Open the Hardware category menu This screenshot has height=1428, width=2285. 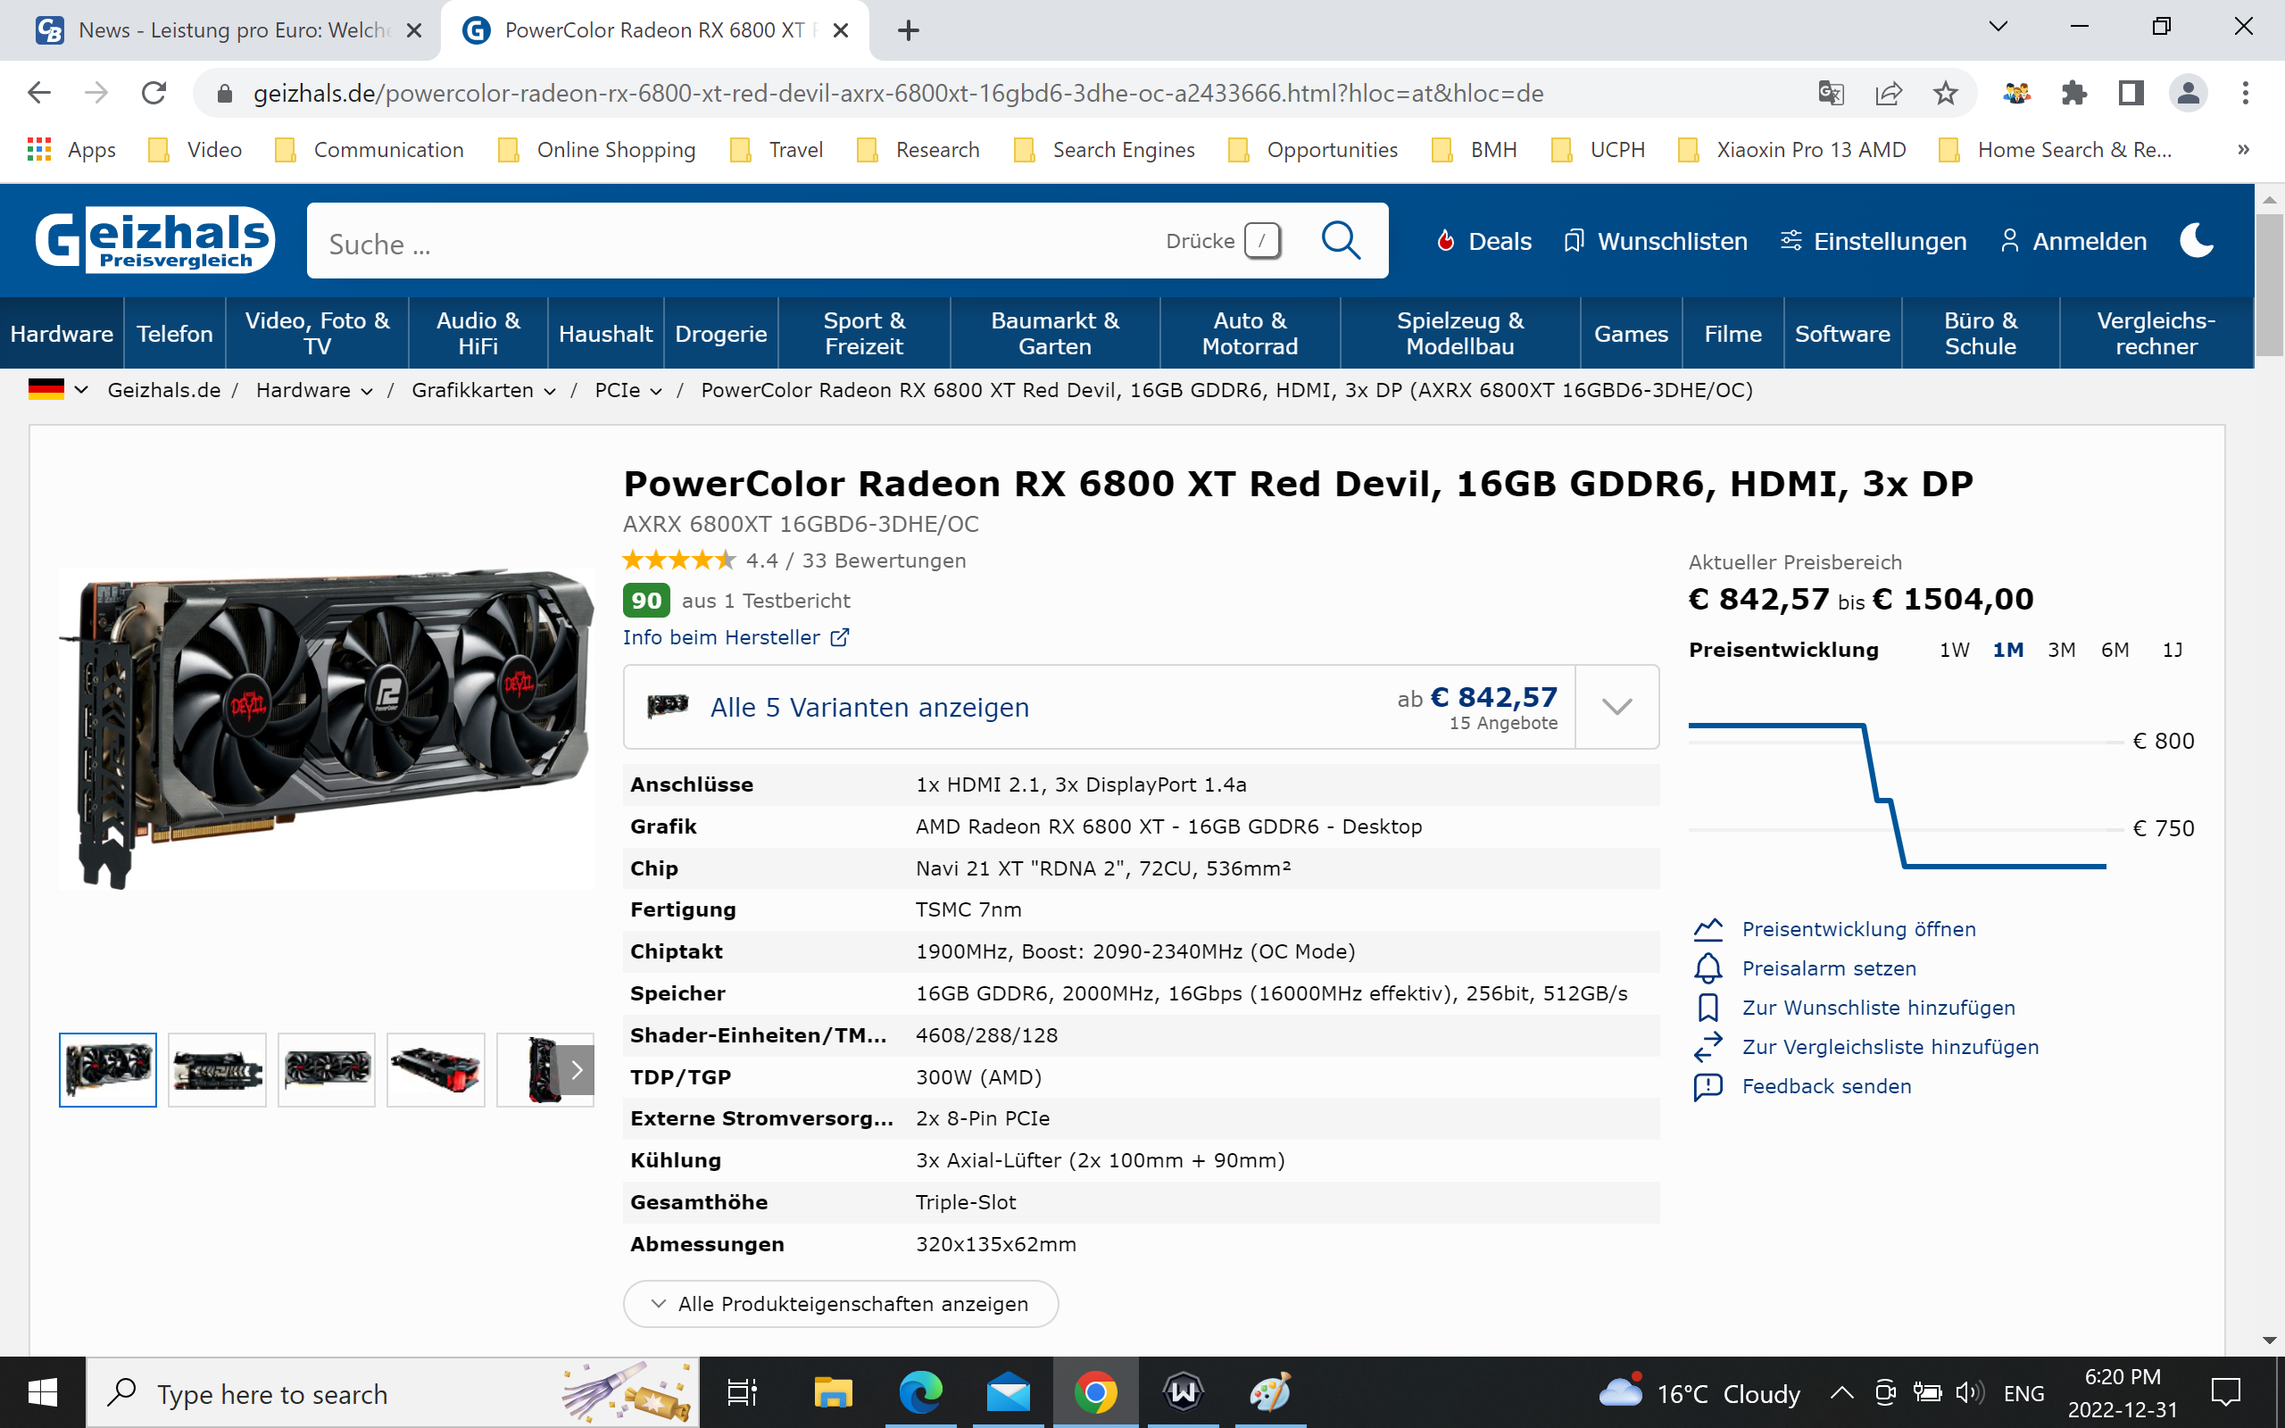[x=62, y=334]
